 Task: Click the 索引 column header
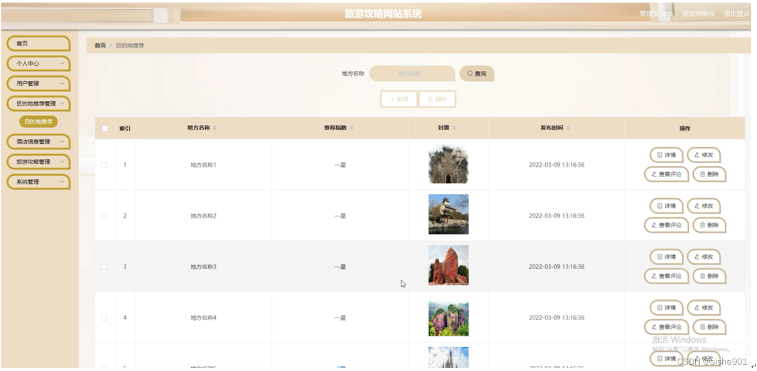[124, 128]
